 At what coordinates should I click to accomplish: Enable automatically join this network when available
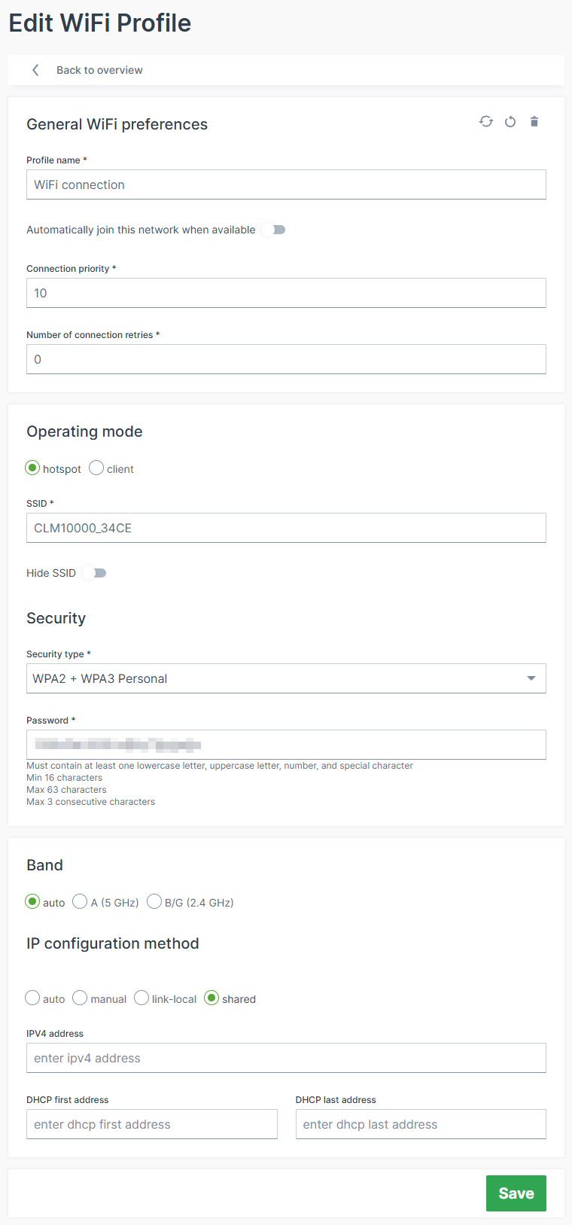272,230
